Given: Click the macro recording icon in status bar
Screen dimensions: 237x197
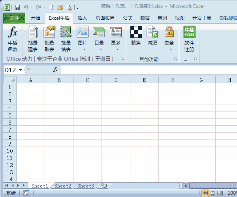Looking at the screenshot, I should (26, 193).
